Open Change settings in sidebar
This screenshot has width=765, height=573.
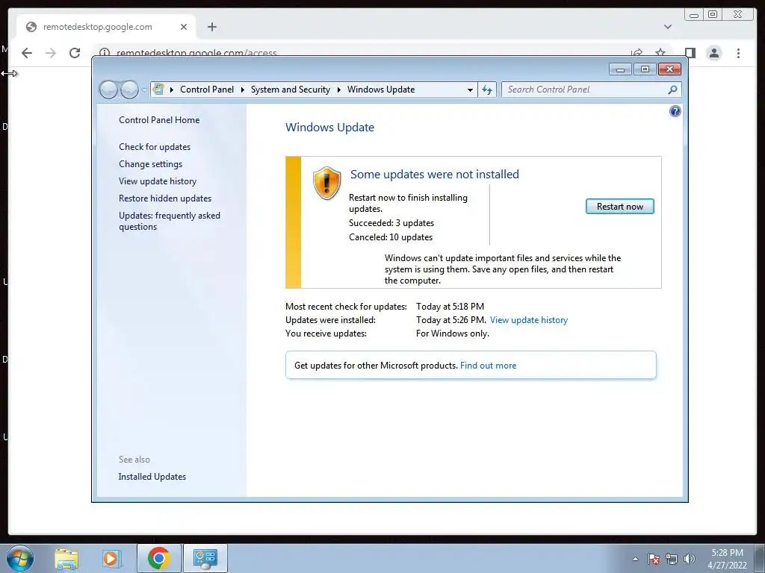click(x=150, y=164)
